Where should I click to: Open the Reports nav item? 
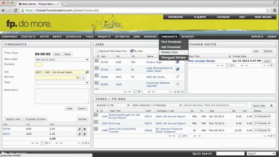point(257,37)
